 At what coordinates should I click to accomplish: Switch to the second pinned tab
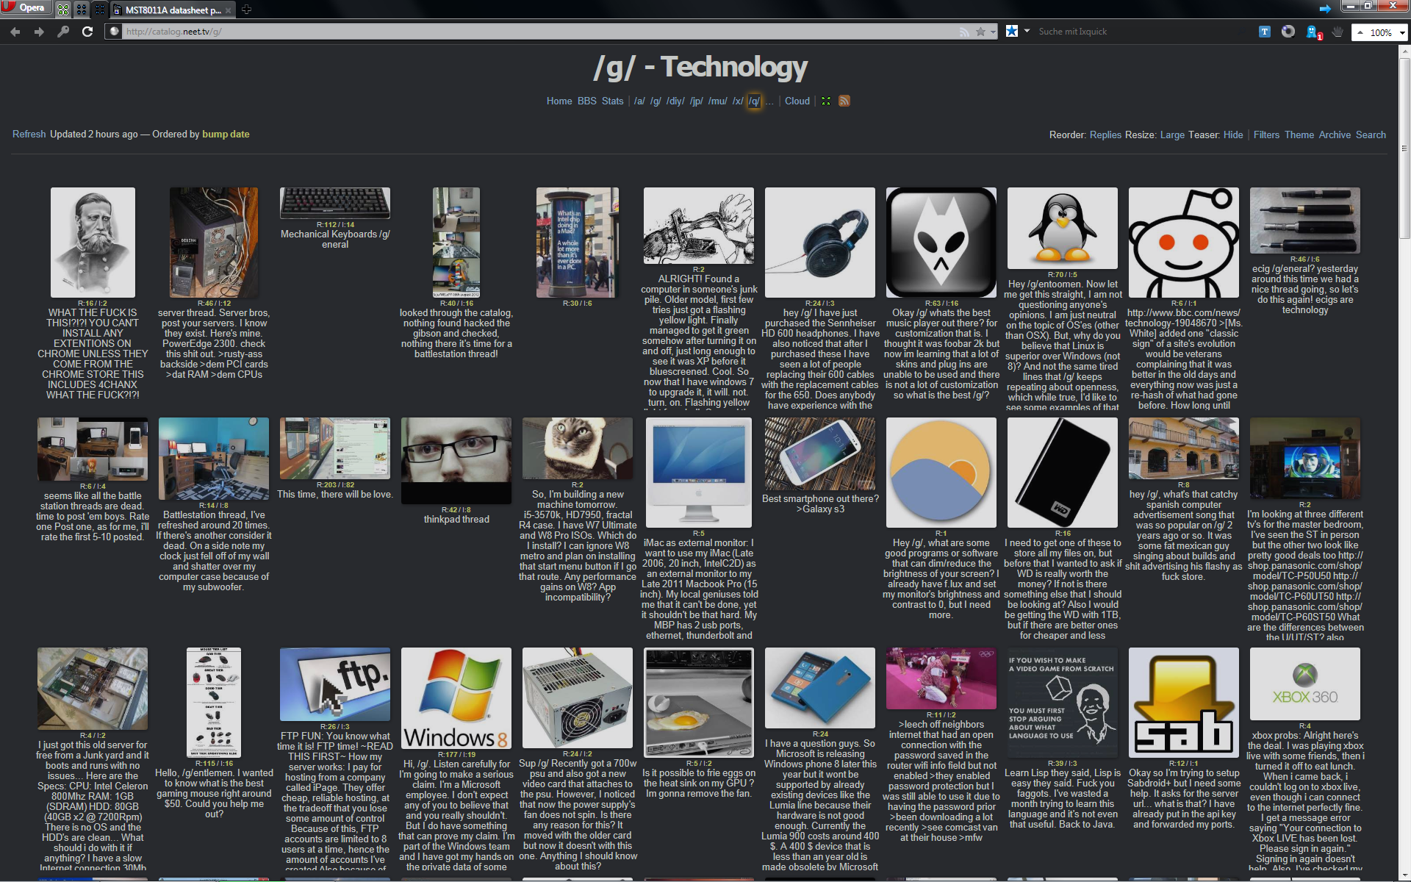coord(82,10)
